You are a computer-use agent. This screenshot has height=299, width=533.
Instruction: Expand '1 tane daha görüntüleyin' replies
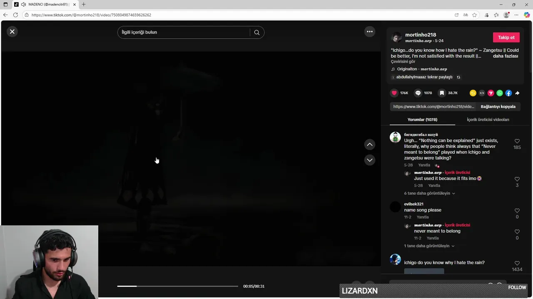coord(429,246)
